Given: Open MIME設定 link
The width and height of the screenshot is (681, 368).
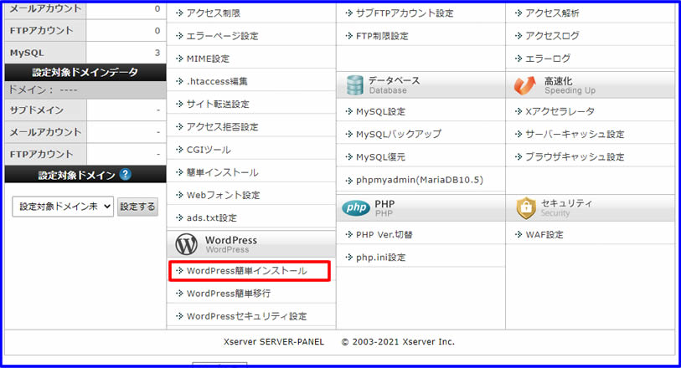Looking at the screenshot, I should (x=208, y=59).
